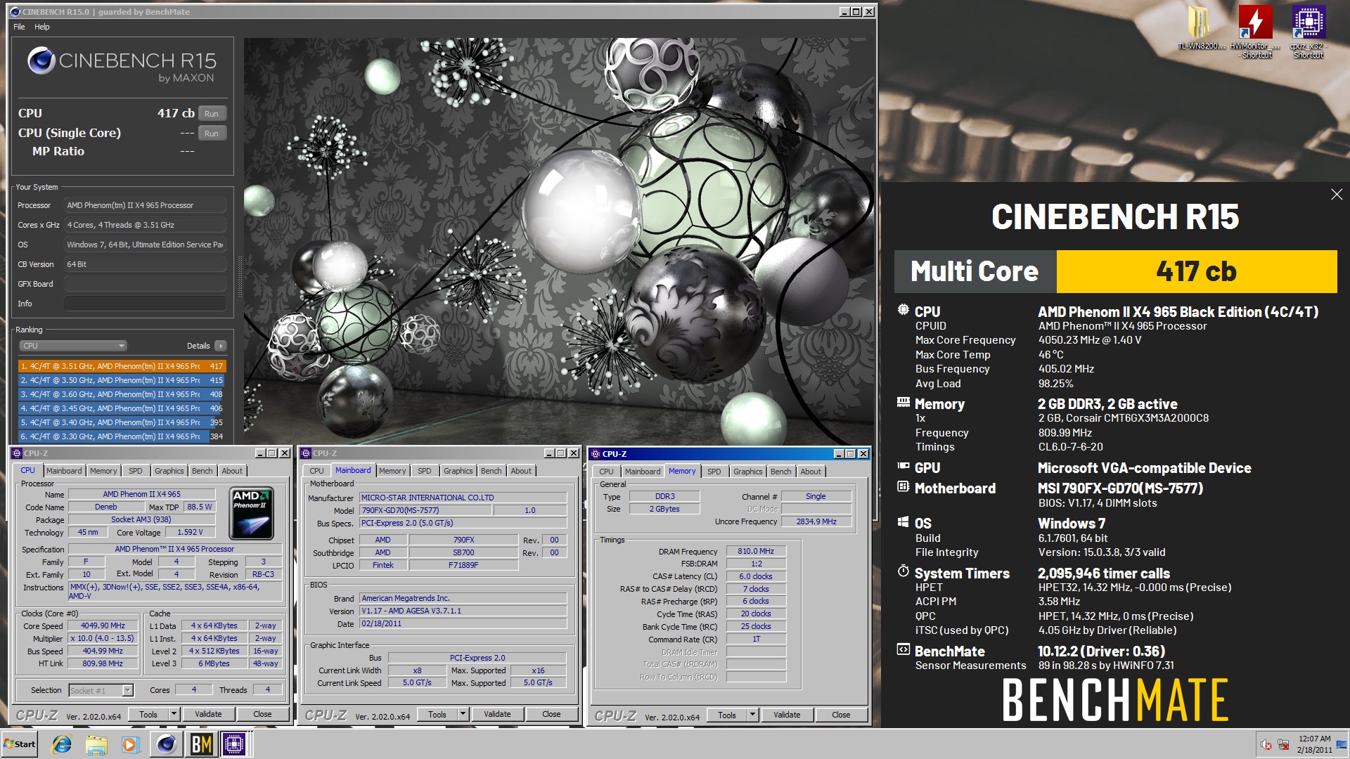Open Tools dropdown arrow in Memory CPU-Z window
Image resolution: width=1350 pixels, height=759 pixels.
(752, 715)
